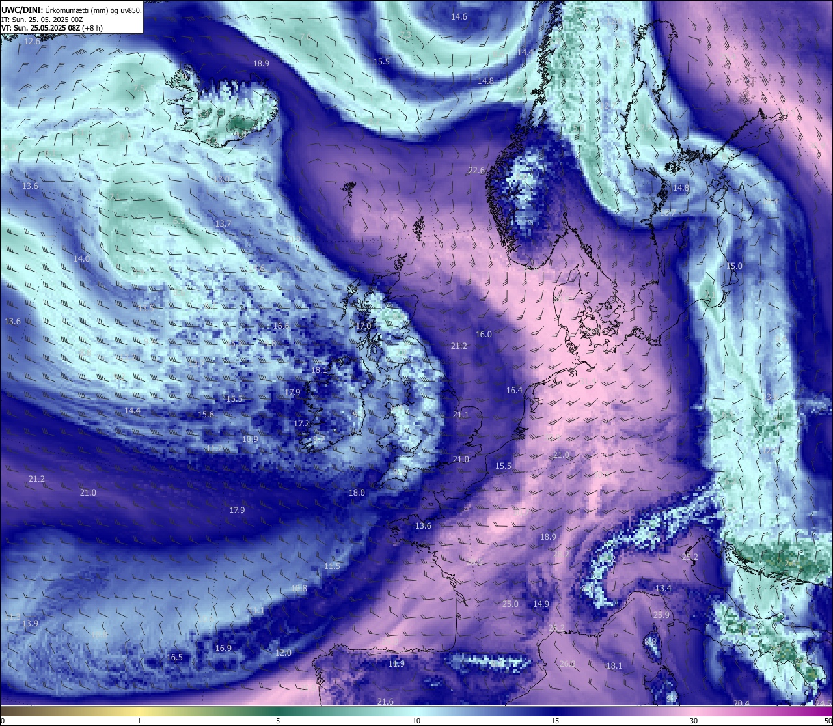Click the "22.6" value off Norway's coast
Viewport: 833px width, 726px height.
pos(476,171)
